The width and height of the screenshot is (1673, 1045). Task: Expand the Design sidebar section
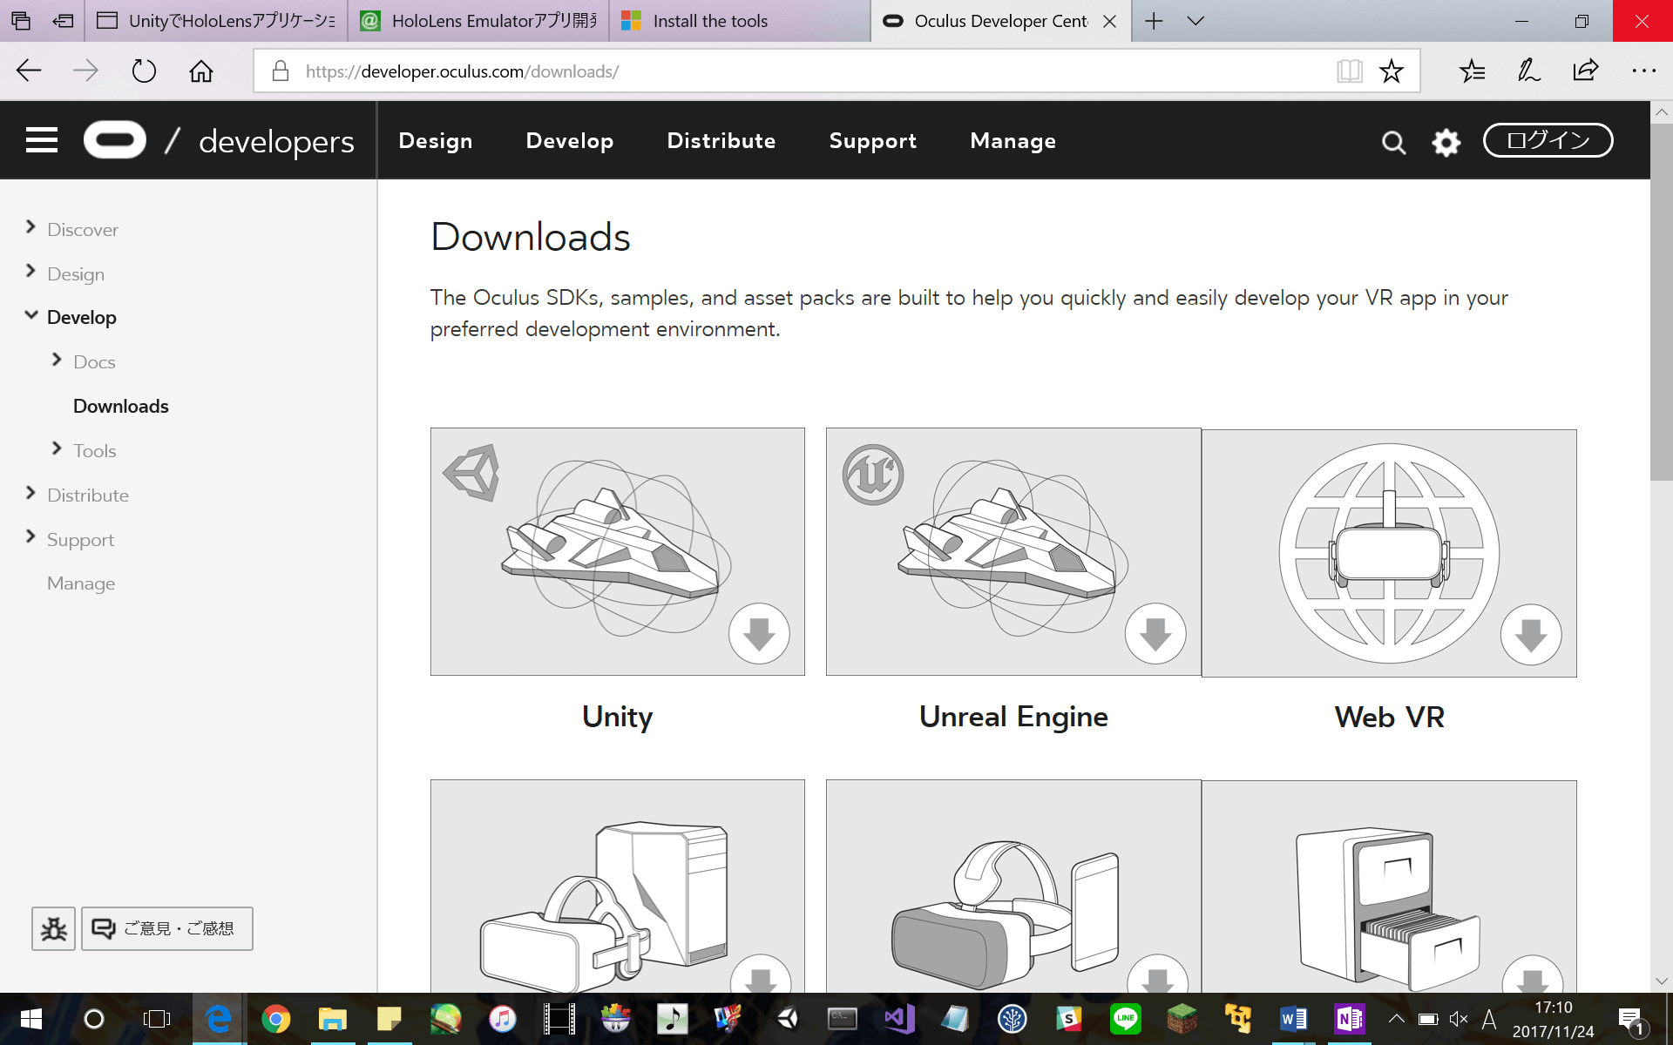point(31,271)
